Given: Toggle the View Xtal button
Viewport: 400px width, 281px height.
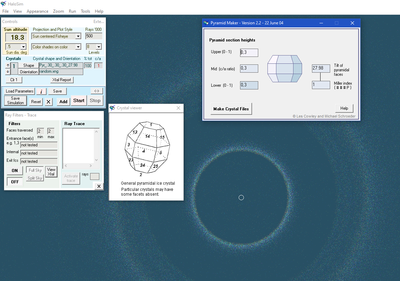Looking at the screenshot, I should tap(51, 172).
